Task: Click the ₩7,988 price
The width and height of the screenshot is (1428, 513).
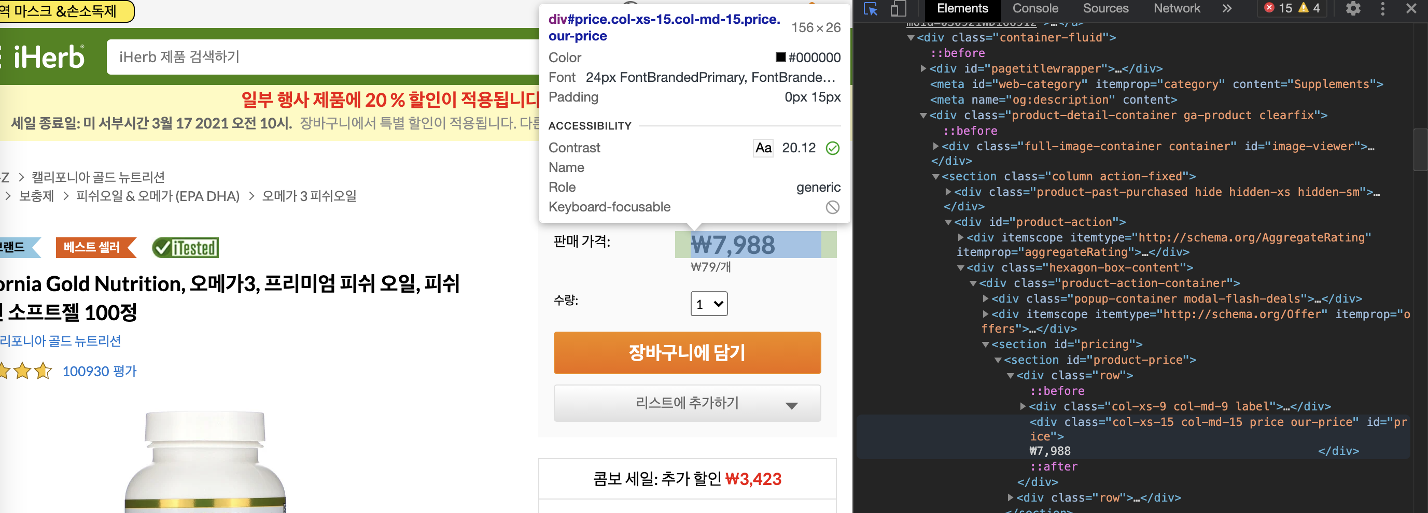Action: click(732, 246)
